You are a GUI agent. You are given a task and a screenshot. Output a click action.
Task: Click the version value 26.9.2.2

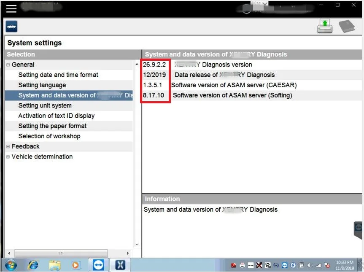[x=154, y=65]
